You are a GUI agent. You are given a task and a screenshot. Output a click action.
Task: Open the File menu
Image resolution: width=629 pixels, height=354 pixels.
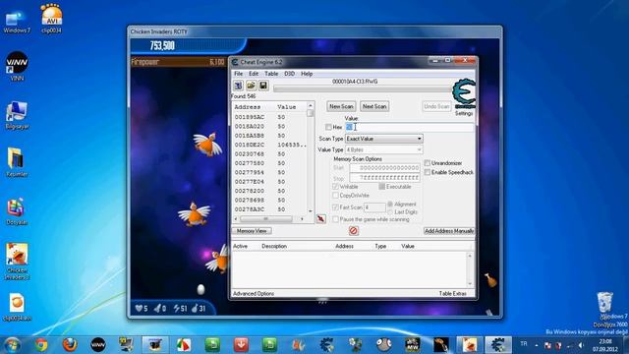click(x=238, y=74)
